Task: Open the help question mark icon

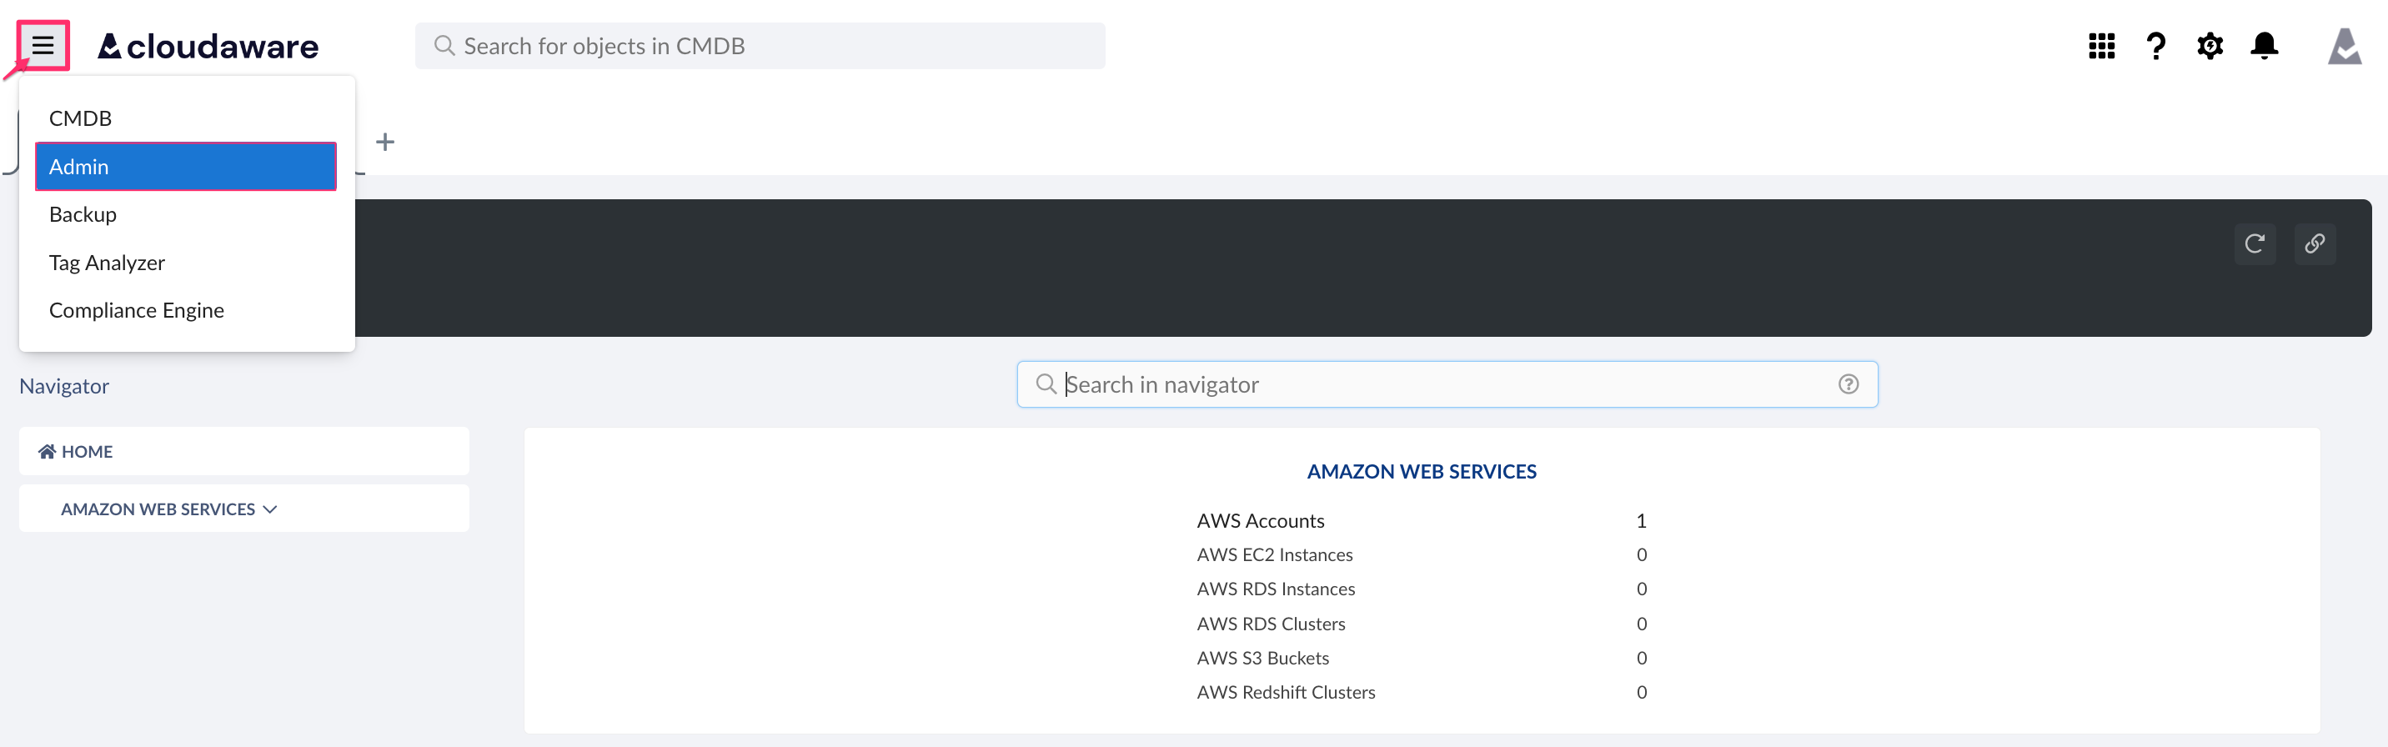Action: [2155, 45]
